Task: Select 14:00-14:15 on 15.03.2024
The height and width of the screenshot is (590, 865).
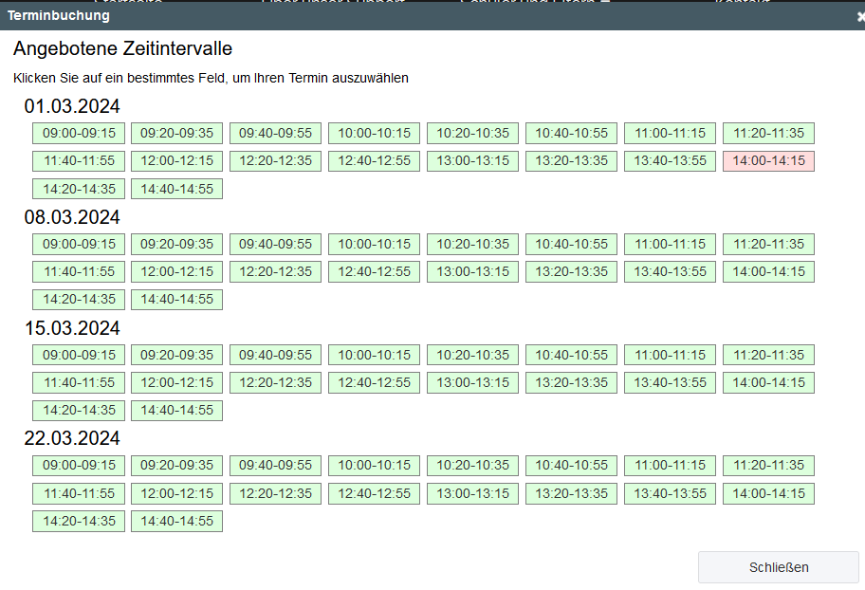Action: coord(769,382)
